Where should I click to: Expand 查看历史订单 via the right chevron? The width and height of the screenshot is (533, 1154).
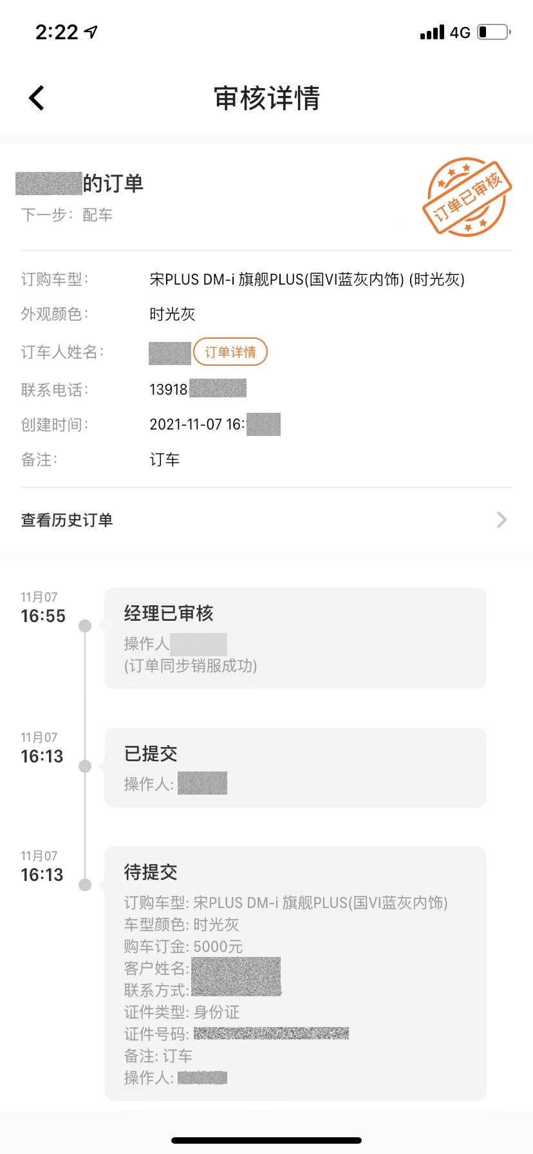point(502,520)
